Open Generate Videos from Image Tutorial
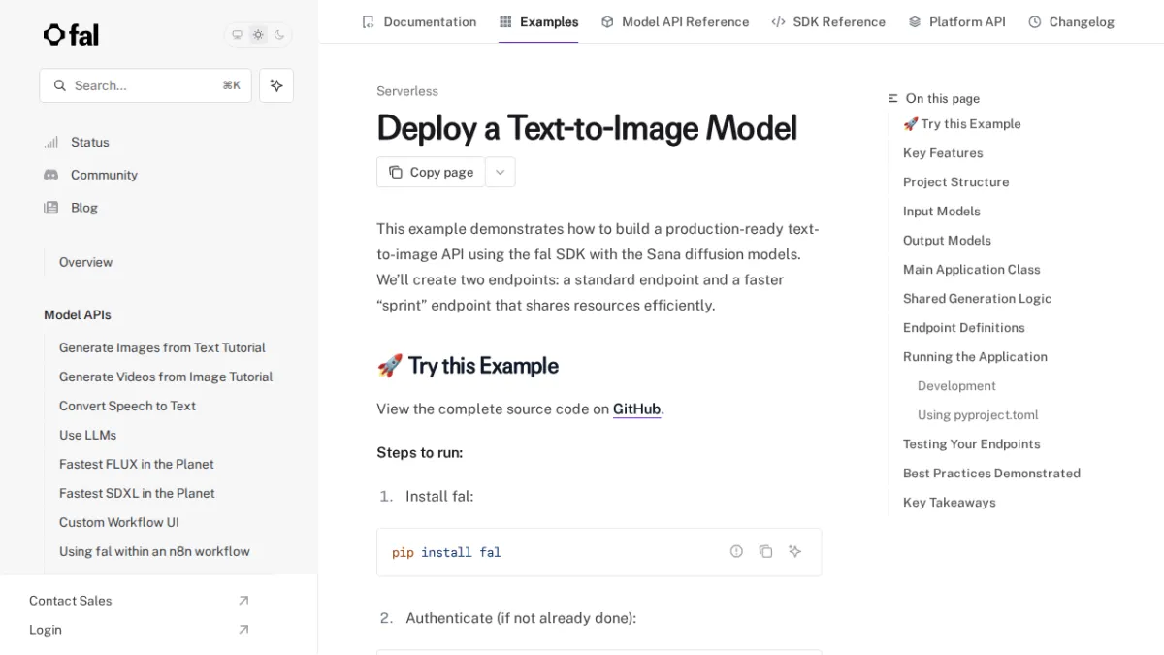The height and width of the screenshot is (655, 1164). click(x=166, y=377)
